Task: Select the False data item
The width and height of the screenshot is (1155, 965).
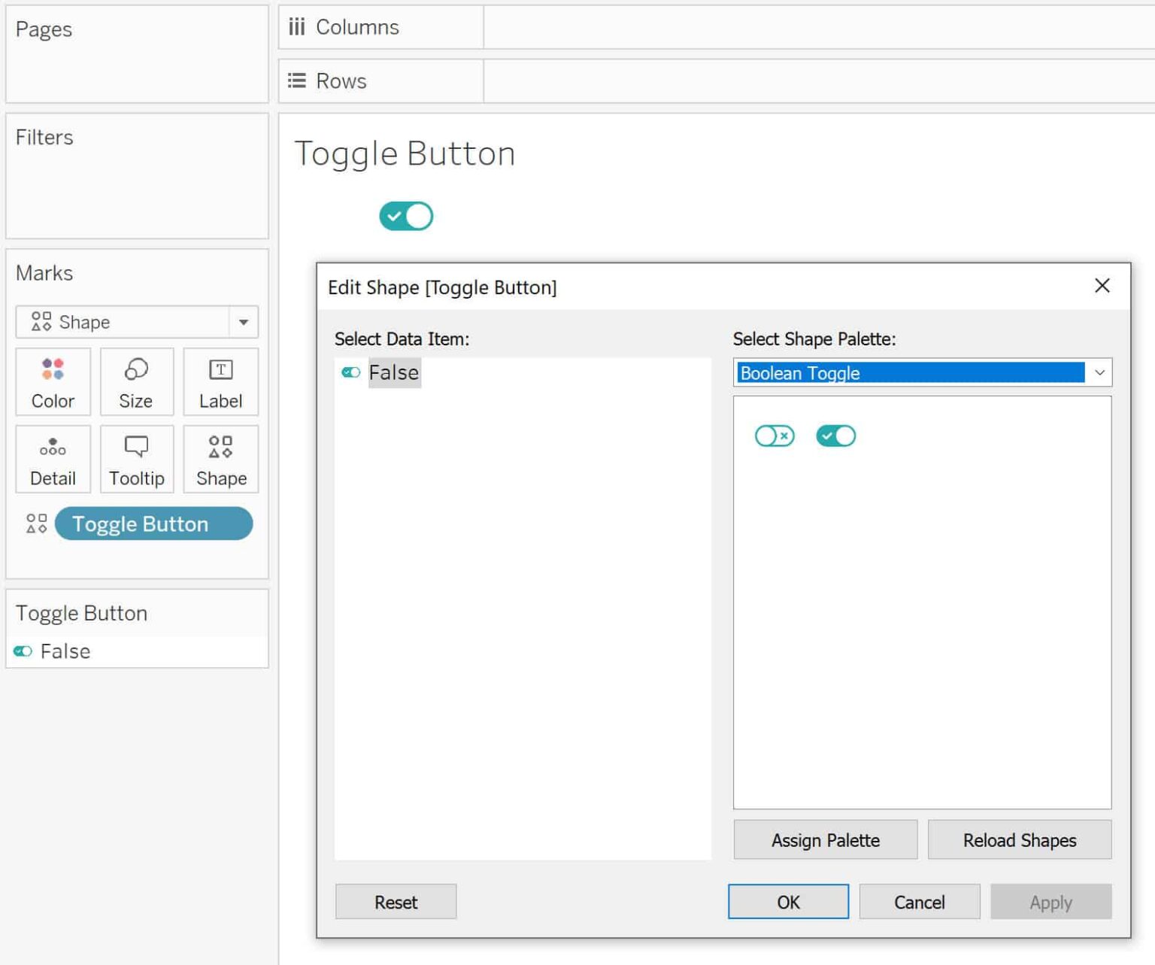Action: pyautogui.click(x=393, y=373)
